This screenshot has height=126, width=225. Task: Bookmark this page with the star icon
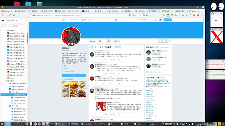point(147,15)
